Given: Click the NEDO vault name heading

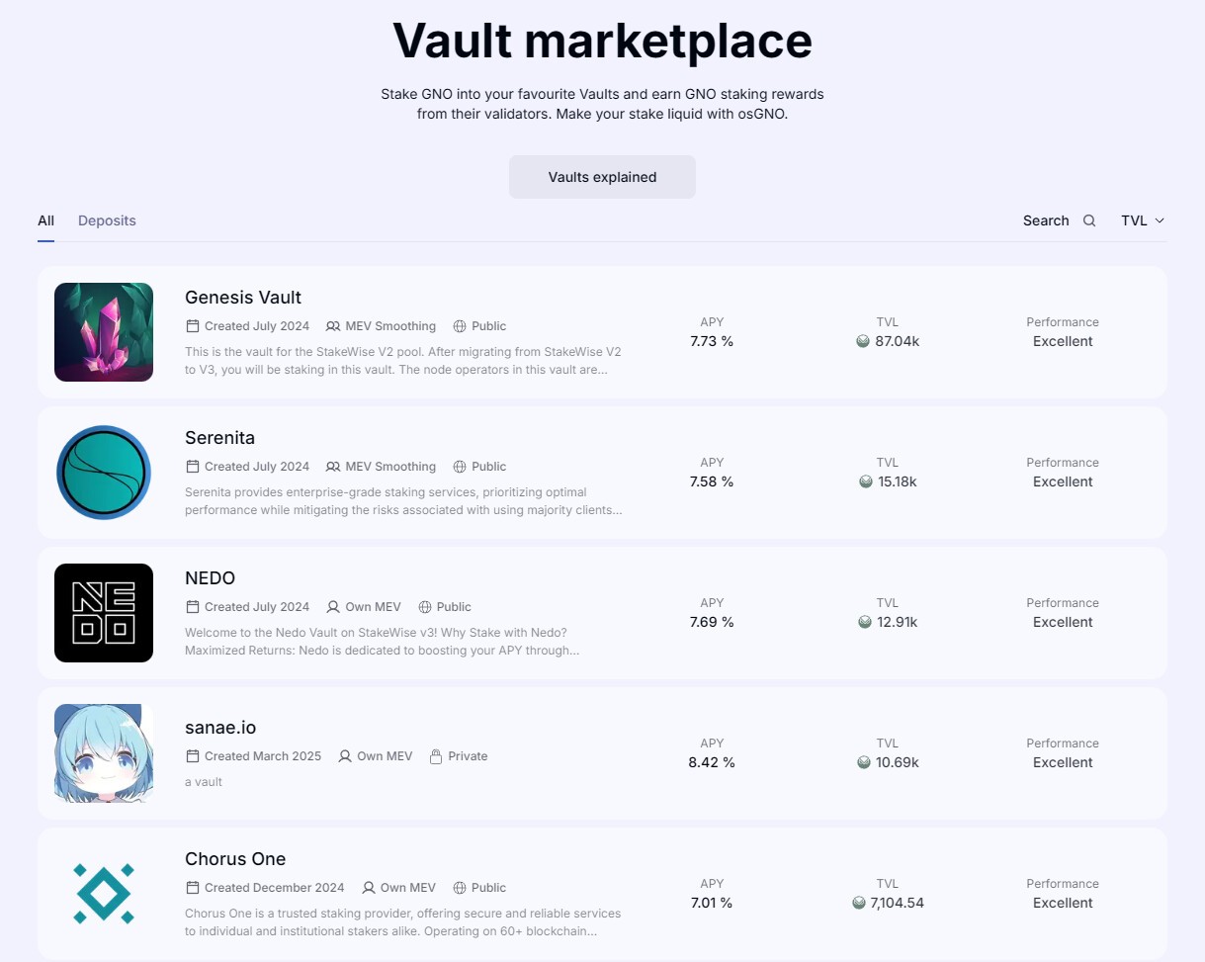Looking at the screenshot, I should pos(210,578).
